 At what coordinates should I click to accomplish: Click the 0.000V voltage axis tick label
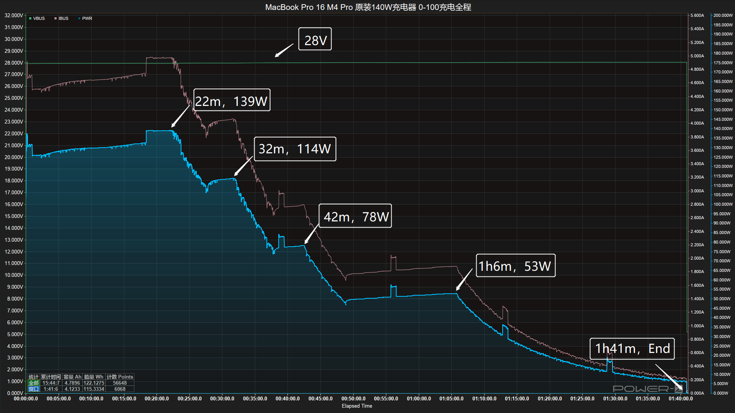click(x=15, y=393)
